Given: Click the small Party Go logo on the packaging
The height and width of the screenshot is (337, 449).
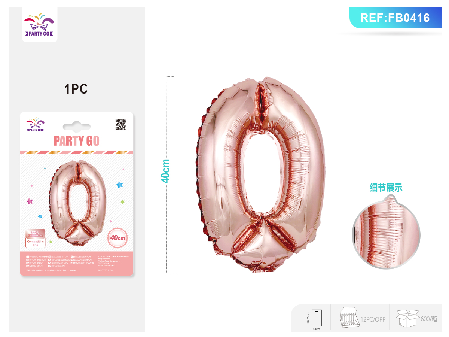Looking at the screenshot, I should click(x=35, y=125).
